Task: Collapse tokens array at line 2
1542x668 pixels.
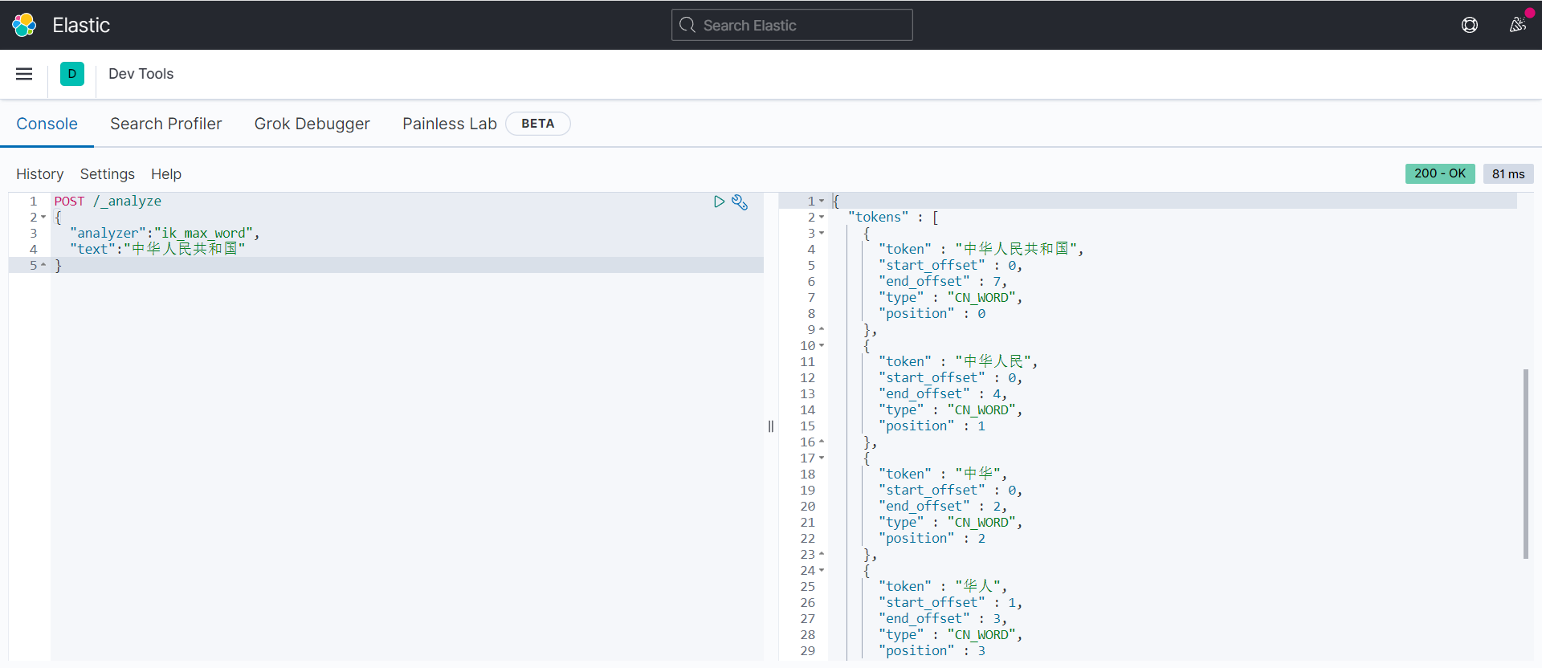Action: pyautogui.click(x=822, y=218)
